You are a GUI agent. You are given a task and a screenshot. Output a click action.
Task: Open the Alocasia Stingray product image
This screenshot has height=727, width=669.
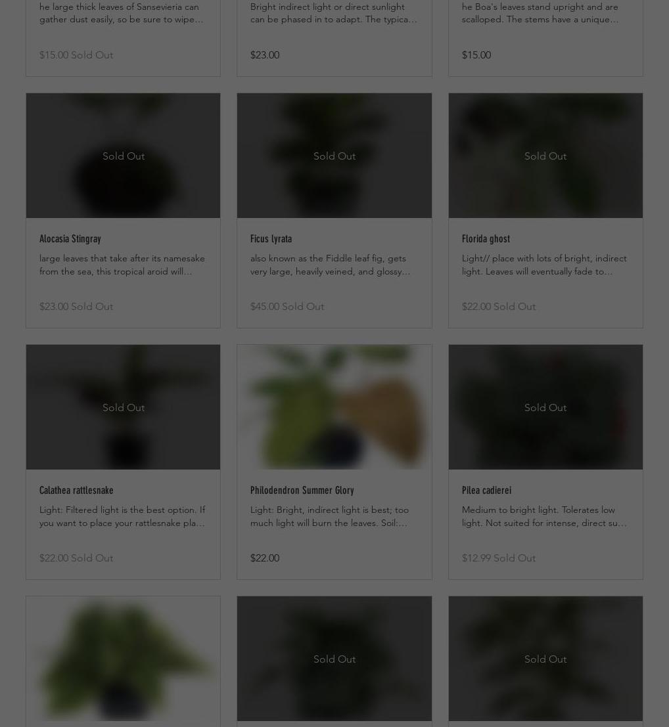click(x=123, y=156)
